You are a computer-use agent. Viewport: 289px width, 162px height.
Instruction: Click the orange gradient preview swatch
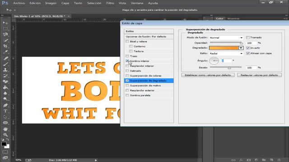point(224,48)
